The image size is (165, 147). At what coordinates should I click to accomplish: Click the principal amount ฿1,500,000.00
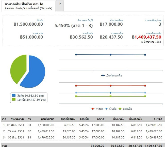pyautogui.click(x=28, y=24)
